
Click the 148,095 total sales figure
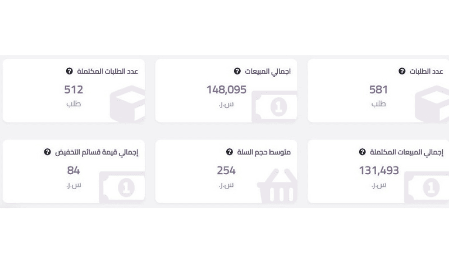(226, 90)
